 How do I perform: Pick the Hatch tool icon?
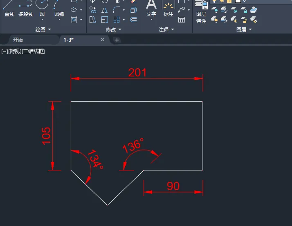click(x=74, y=20)
